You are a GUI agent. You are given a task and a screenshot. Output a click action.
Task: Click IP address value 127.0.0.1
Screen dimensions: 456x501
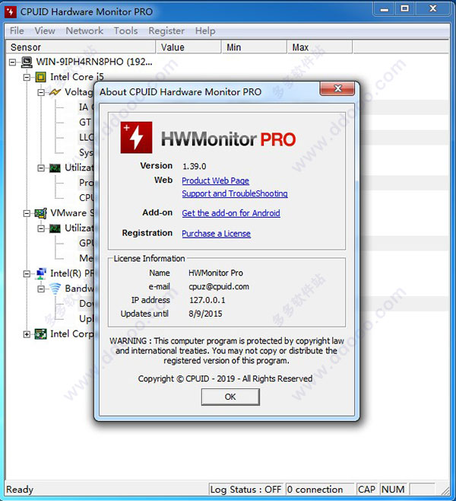coord(207,300)
